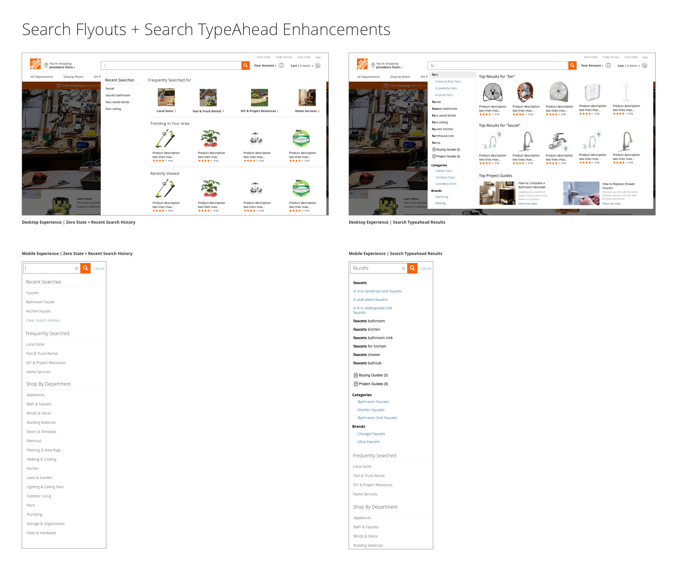Click location pin icon beside Jonesboro Store, left mockup

46,65
